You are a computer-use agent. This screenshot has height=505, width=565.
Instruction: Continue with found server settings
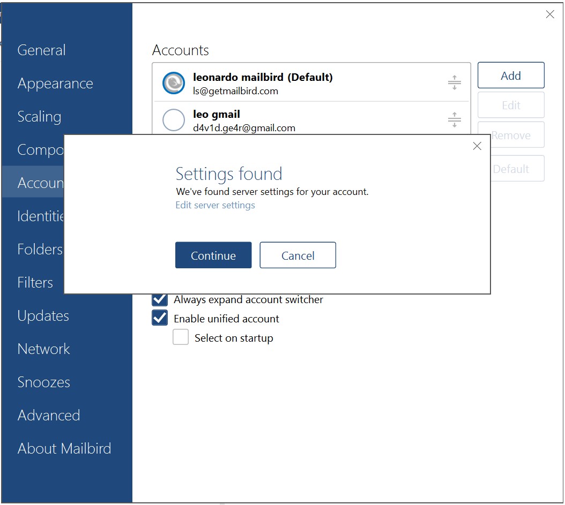tap(213, 255)
